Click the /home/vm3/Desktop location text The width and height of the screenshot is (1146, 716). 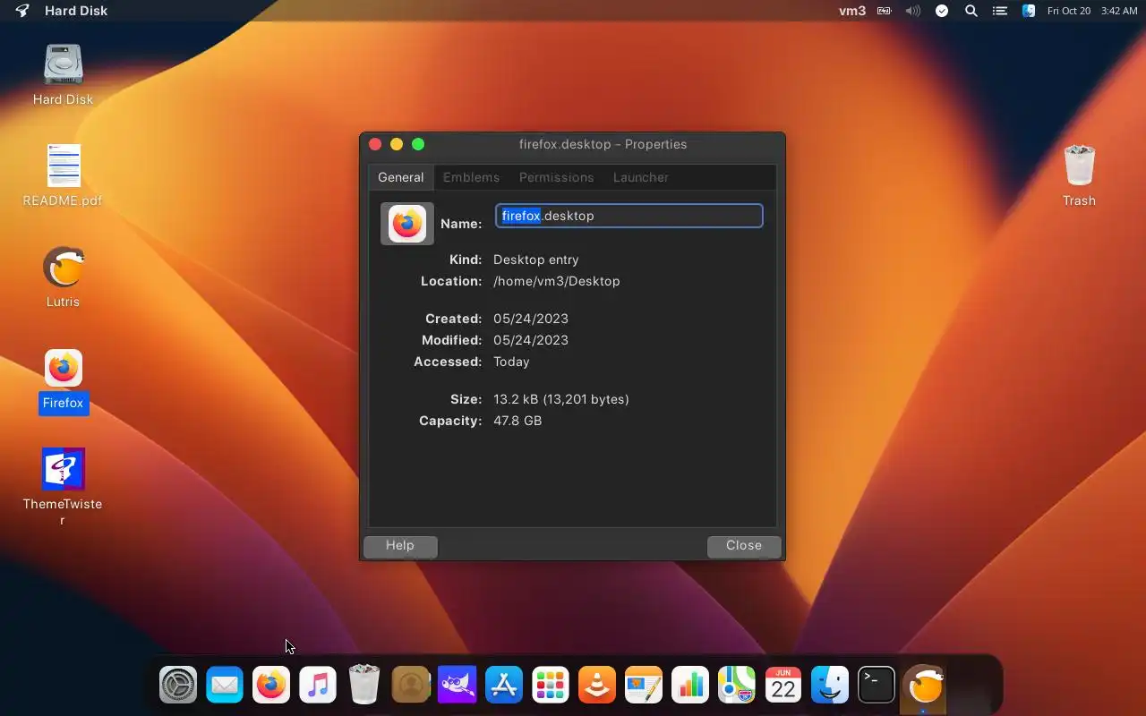click(556, 281)
